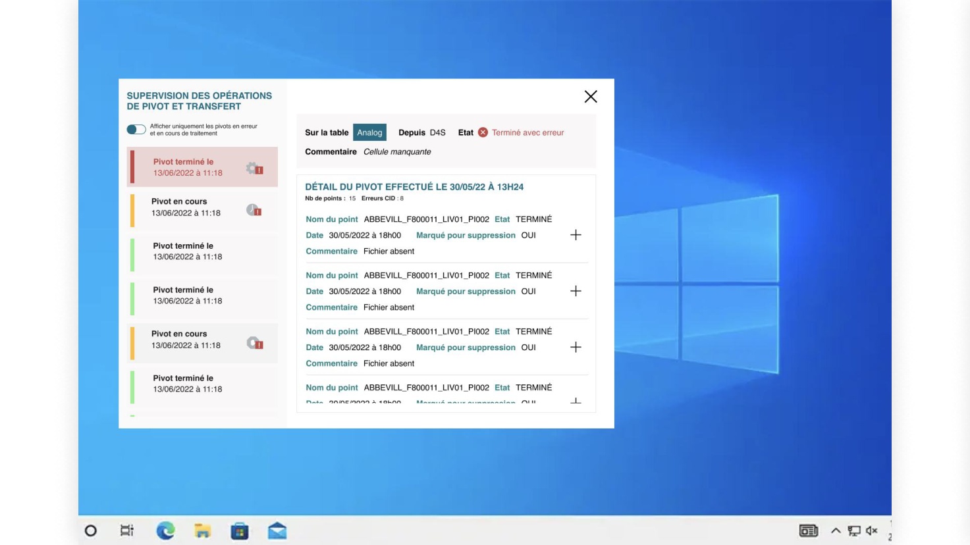Expand the first ABBEVILL point with plus
The image size is (970, 545).
(x=576, y=235)
